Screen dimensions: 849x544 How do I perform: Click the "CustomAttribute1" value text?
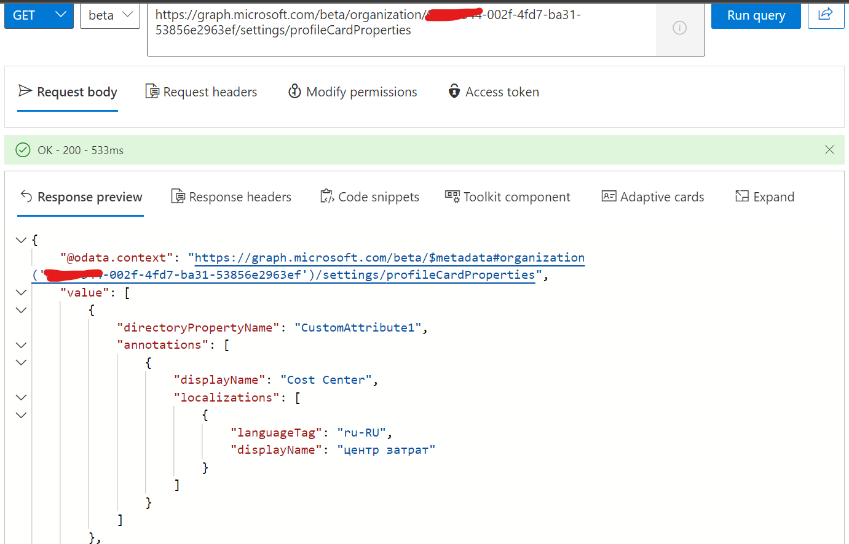coord(358,328)
